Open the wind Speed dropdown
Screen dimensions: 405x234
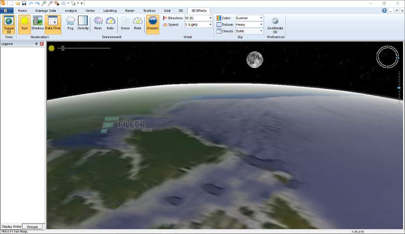tap(211, 25)
